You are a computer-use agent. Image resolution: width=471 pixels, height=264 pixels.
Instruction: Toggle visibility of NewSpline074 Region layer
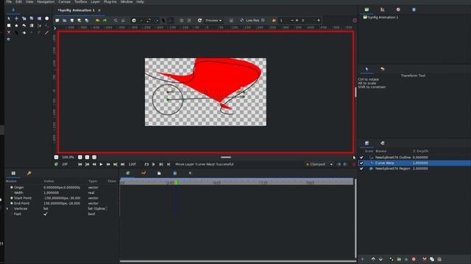pos(361,169)
